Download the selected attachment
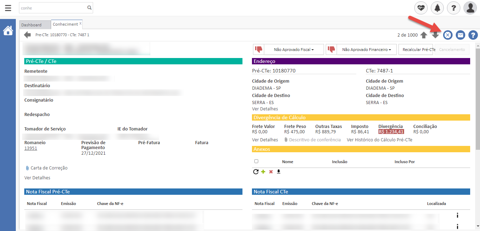480x231 pixels. 279,172
